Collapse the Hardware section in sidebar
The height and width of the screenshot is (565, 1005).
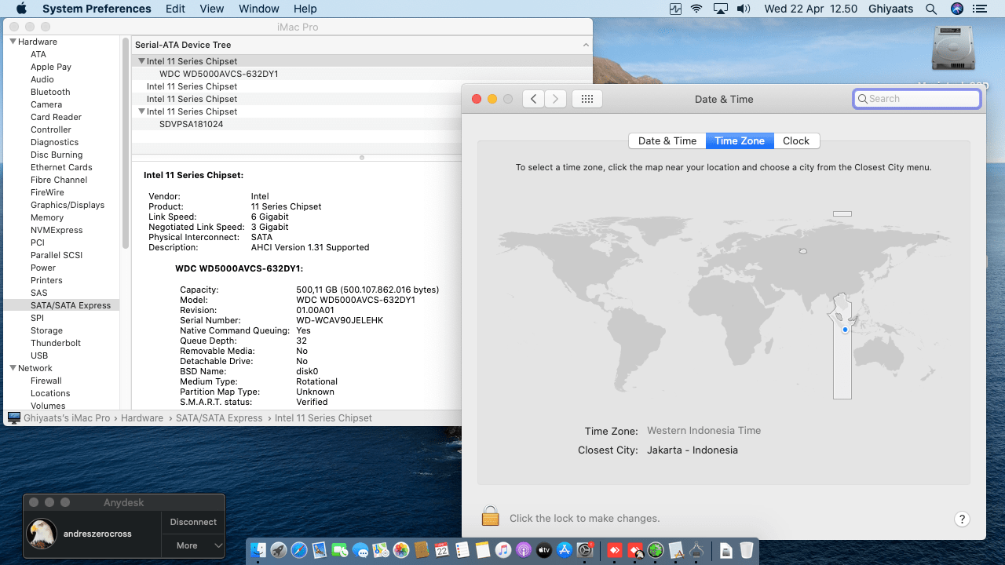coord(13,42)
